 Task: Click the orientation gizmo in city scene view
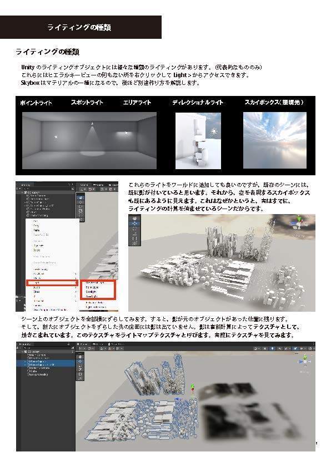(299, 224)
